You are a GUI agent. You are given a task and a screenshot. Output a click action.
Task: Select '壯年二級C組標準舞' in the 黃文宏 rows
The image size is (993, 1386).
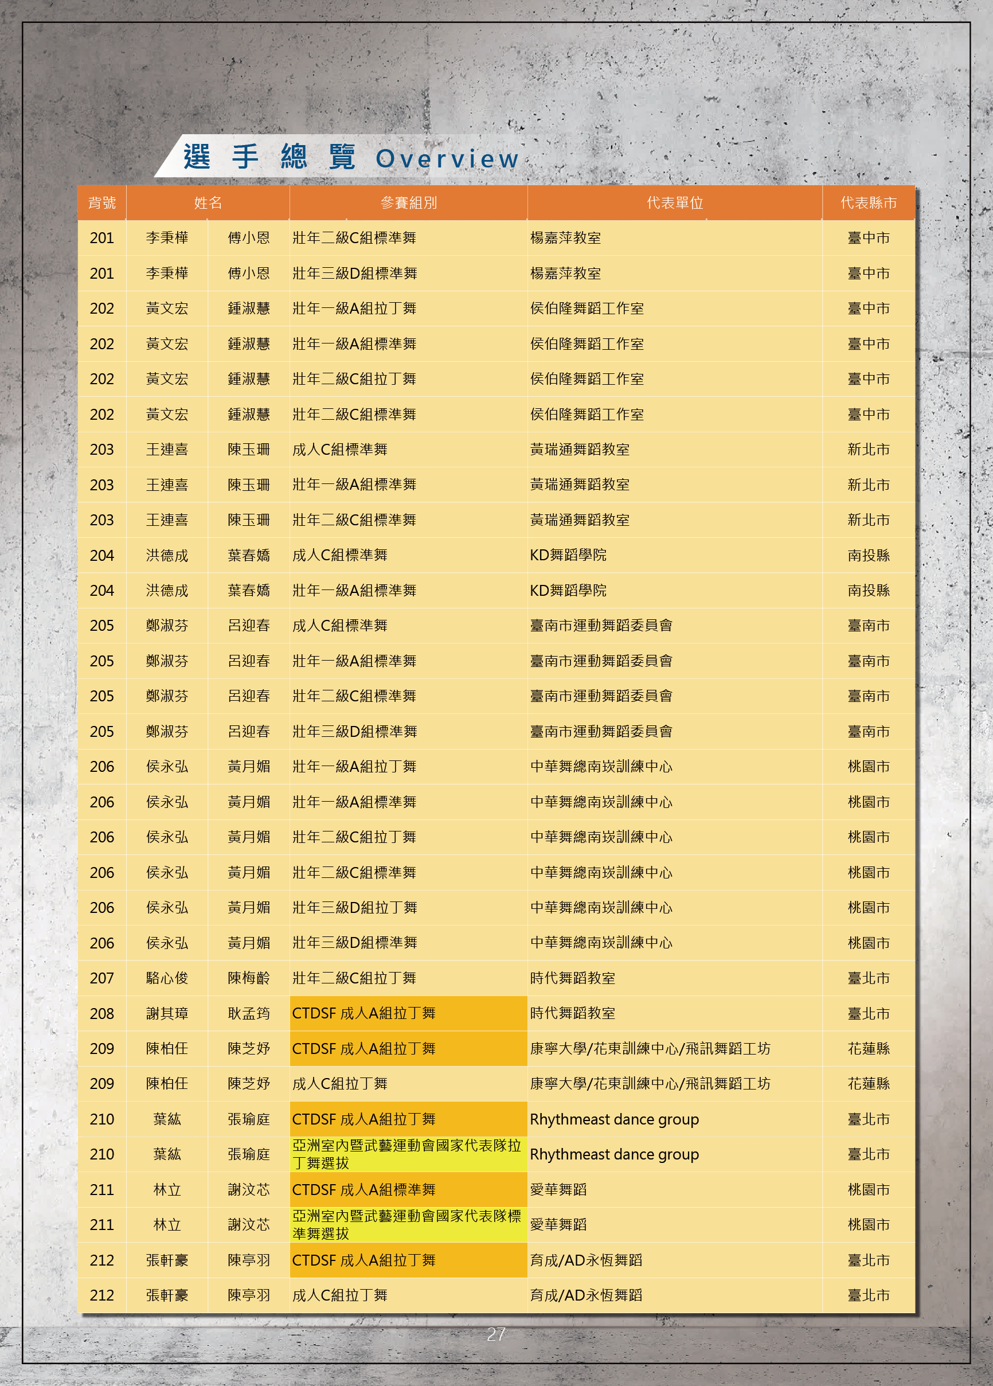[354, 415]
